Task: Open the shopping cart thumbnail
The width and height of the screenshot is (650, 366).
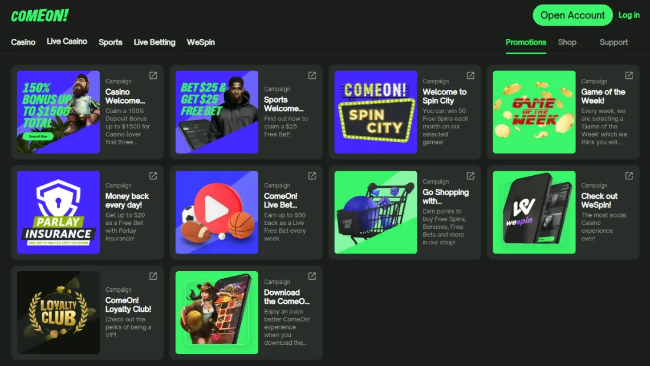Action: click(376, 212)
